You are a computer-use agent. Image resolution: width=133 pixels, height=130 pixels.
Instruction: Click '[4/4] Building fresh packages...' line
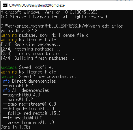(38, 58)
